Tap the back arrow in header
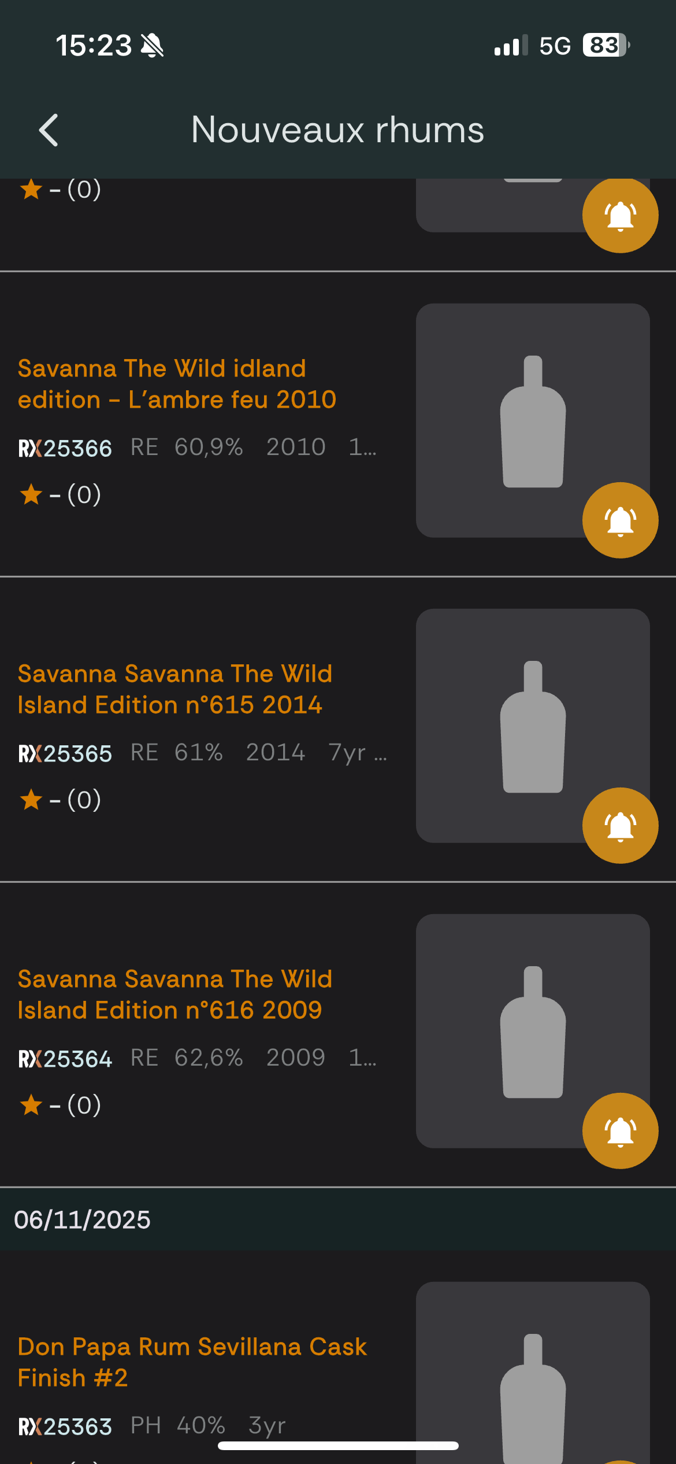The height and width of the screenshot is (1464, 676). pos(49,130)
